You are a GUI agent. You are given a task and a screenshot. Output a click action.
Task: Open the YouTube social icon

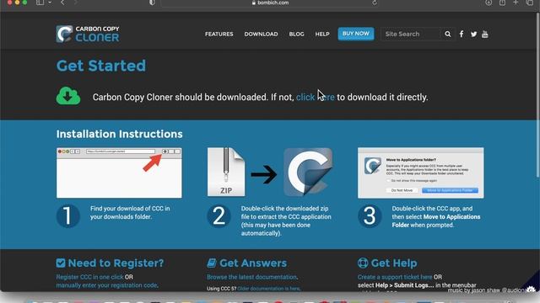click(x=485, y=34)
